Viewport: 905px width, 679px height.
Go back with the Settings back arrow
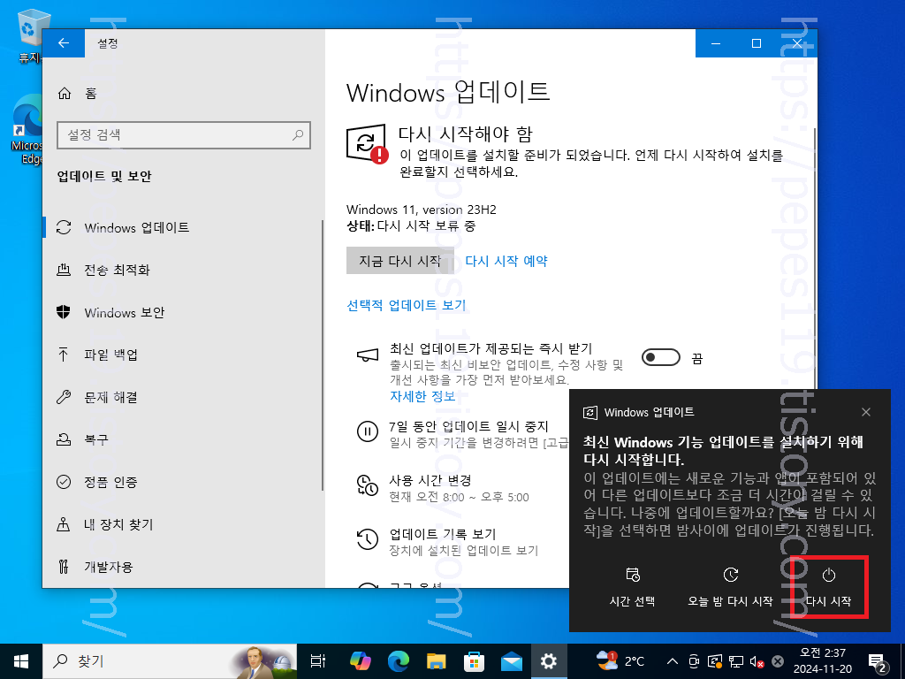click(x=64, y=43)
